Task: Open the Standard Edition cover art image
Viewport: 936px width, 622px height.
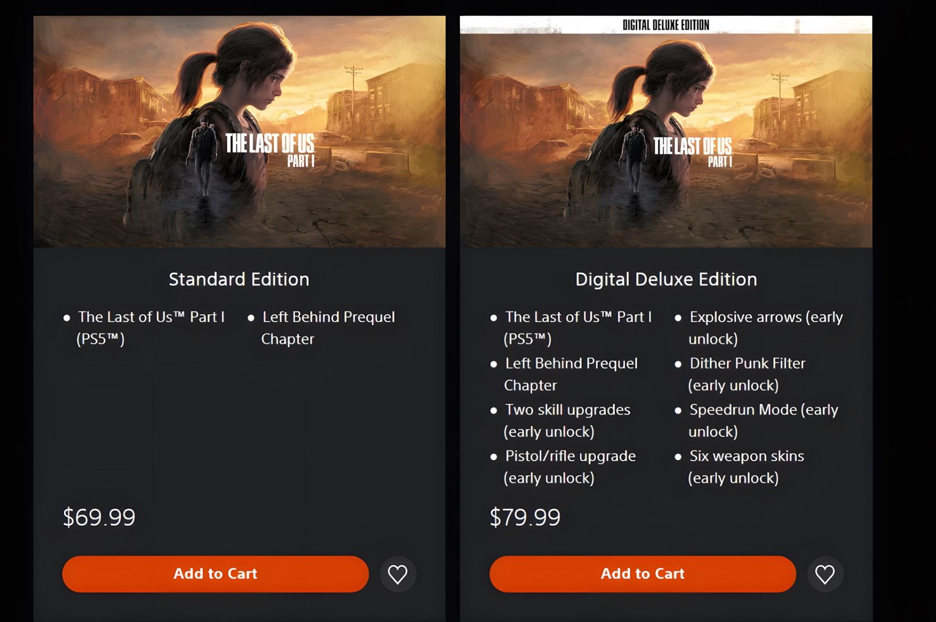Action: [239, 132]
